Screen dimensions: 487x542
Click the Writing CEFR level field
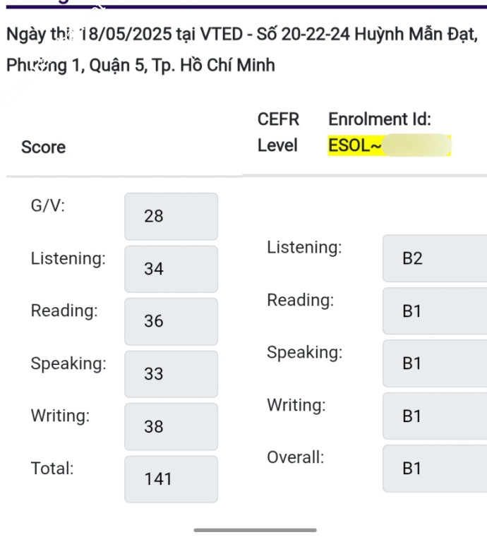(x=434, y=416)
